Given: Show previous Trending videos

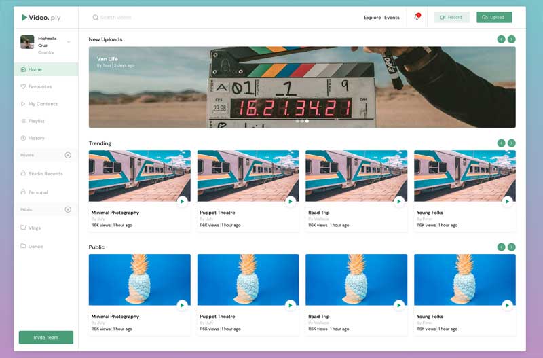Looking at the screenshot, I should [501, 143].
